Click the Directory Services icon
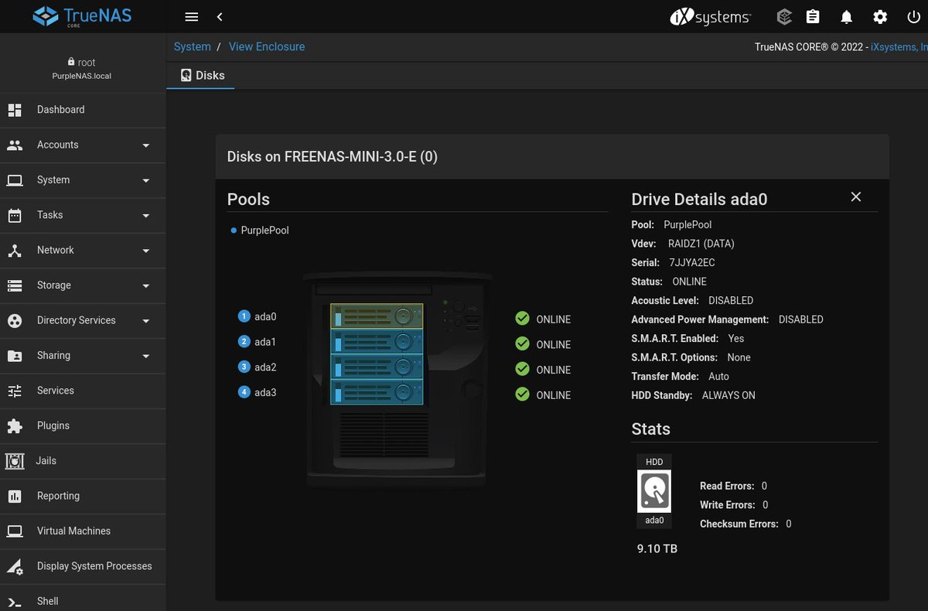Image resolution: width=928 pixels, height=611 pixels. pyautogui.click(x=15, y=320)
